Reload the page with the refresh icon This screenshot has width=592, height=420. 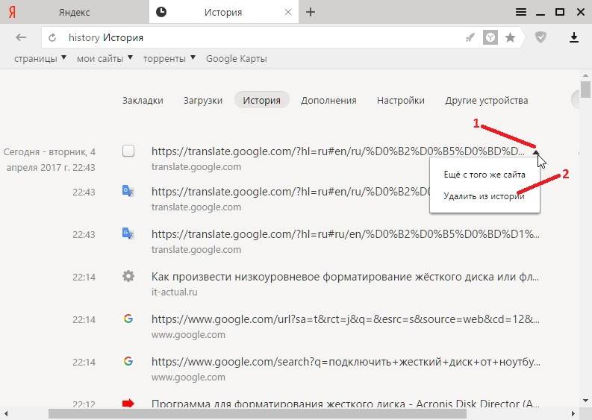(x=52, y=37)
